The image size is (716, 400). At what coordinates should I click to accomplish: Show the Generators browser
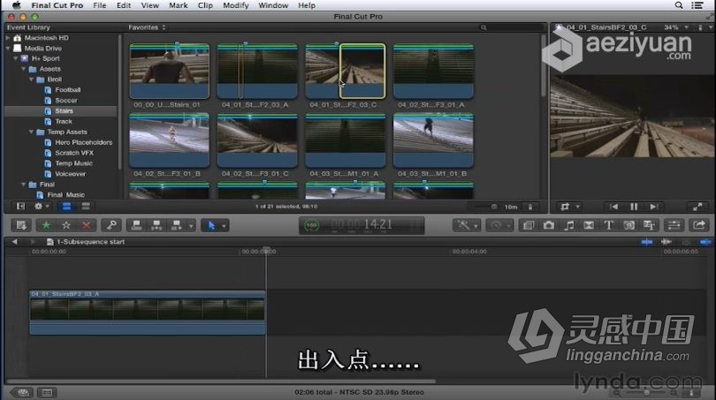[x=628, y=225]
